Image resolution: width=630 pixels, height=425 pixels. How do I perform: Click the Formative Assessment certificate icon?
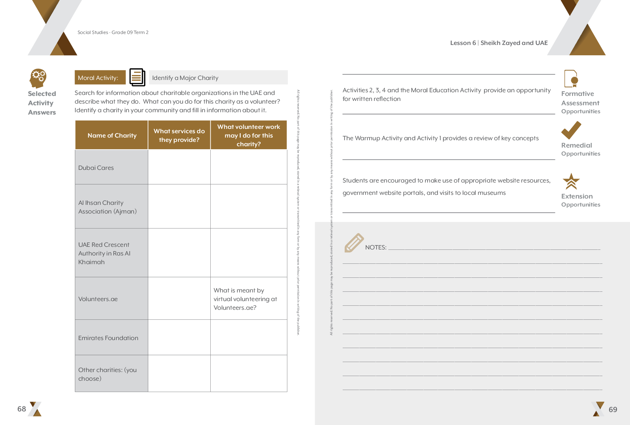[x=571, y=79]
